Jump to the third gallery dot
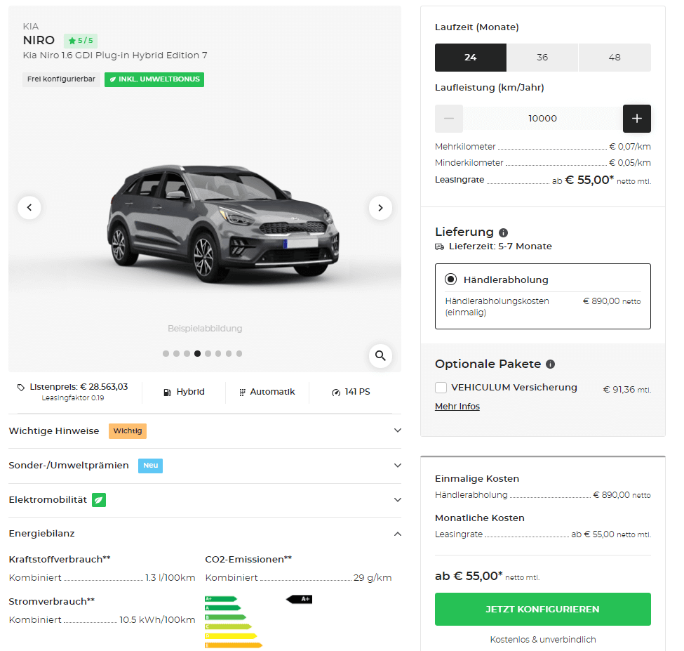 pos(187,354)
